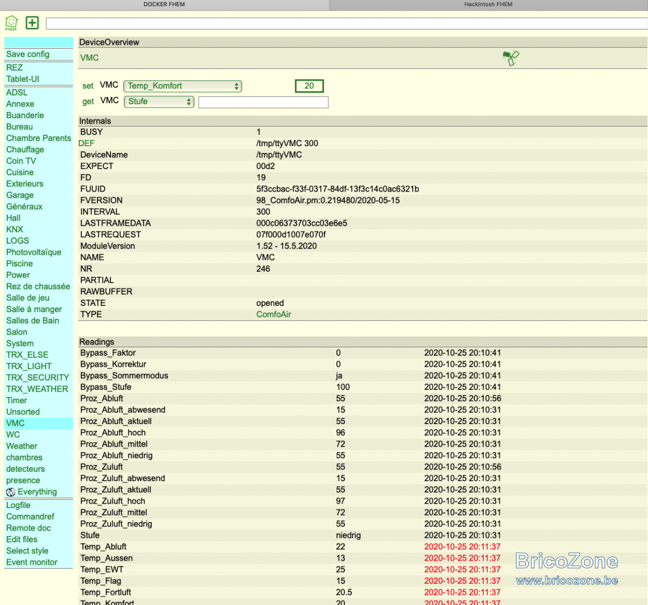Open the Rez de chaussée room
The image size is (648, 605).
(x=38, y=286)
